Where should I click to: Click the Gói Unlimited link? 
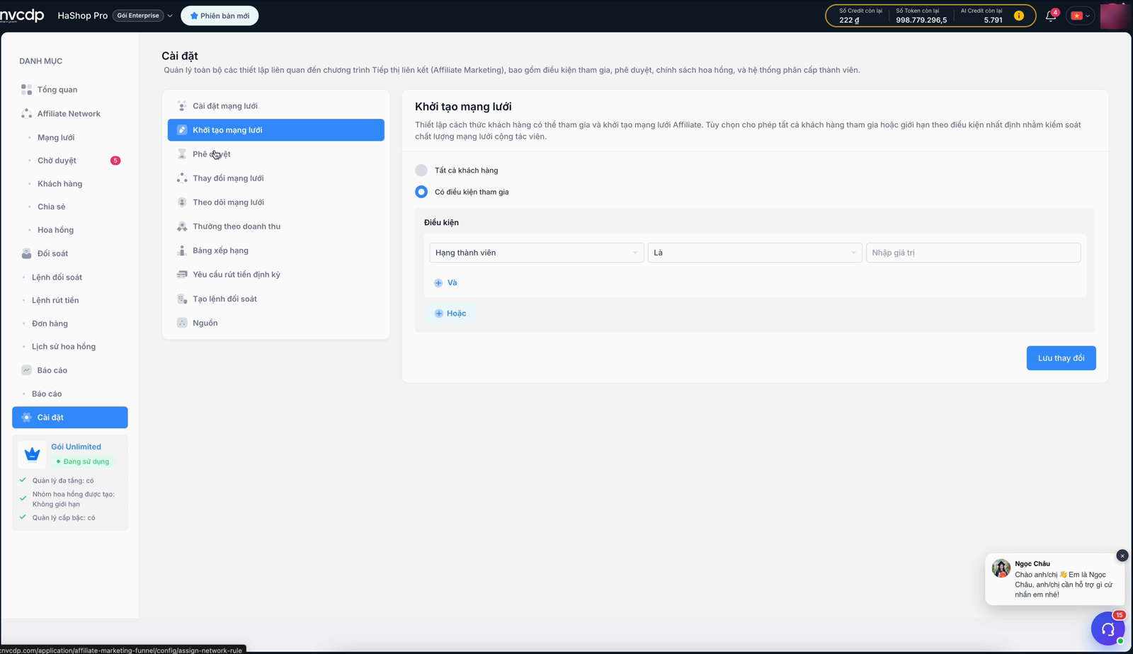(x=76, y=447)
